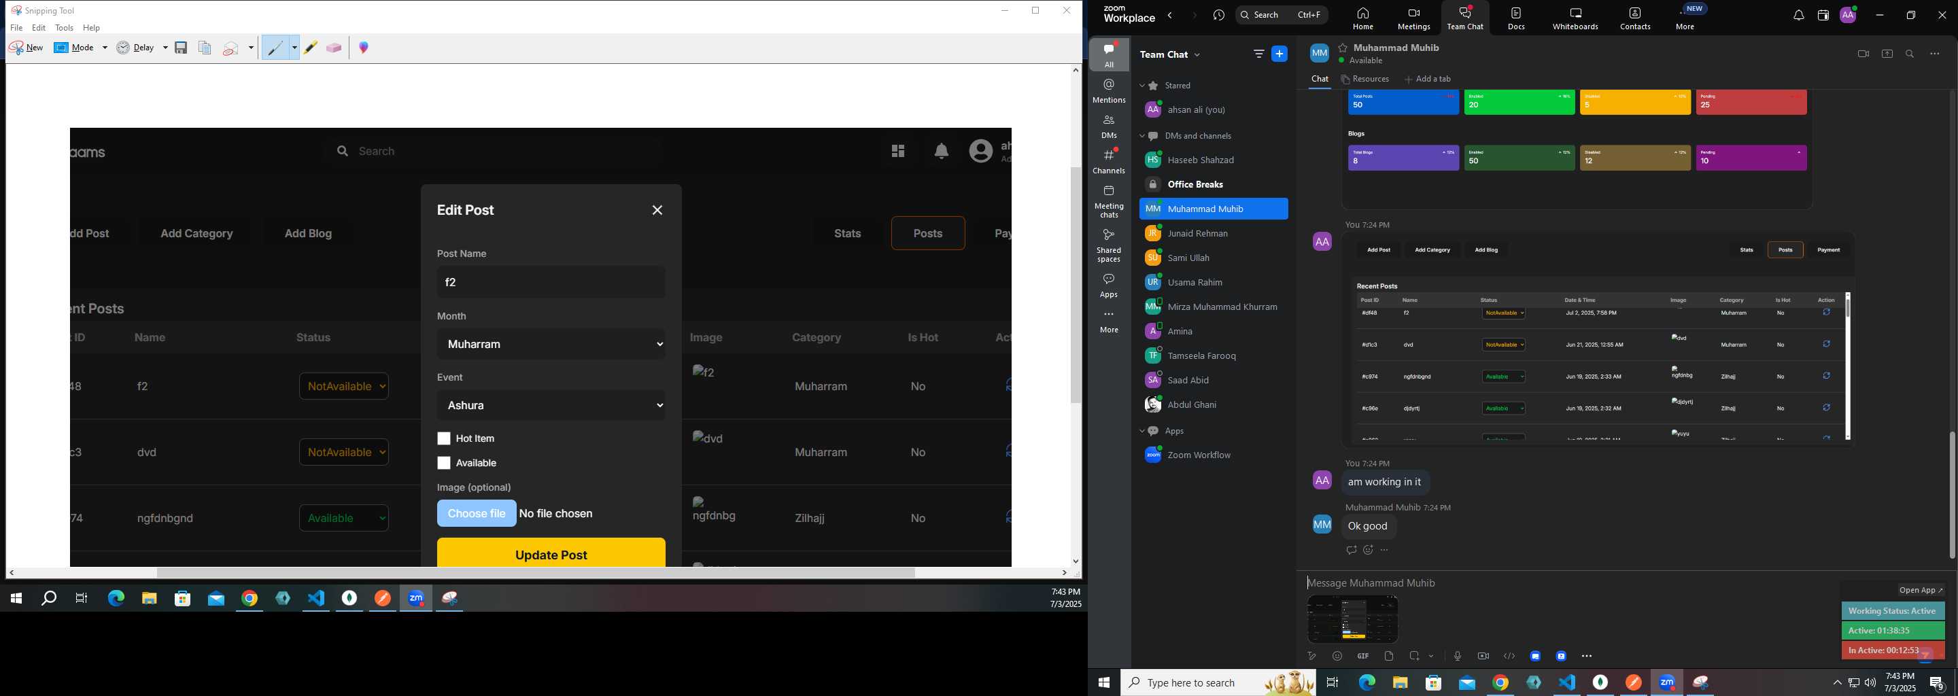The height and width of the screenshot is (696, 1958).
Task: Open the Zoom Workflow app chat
Action: point(1213,456)
